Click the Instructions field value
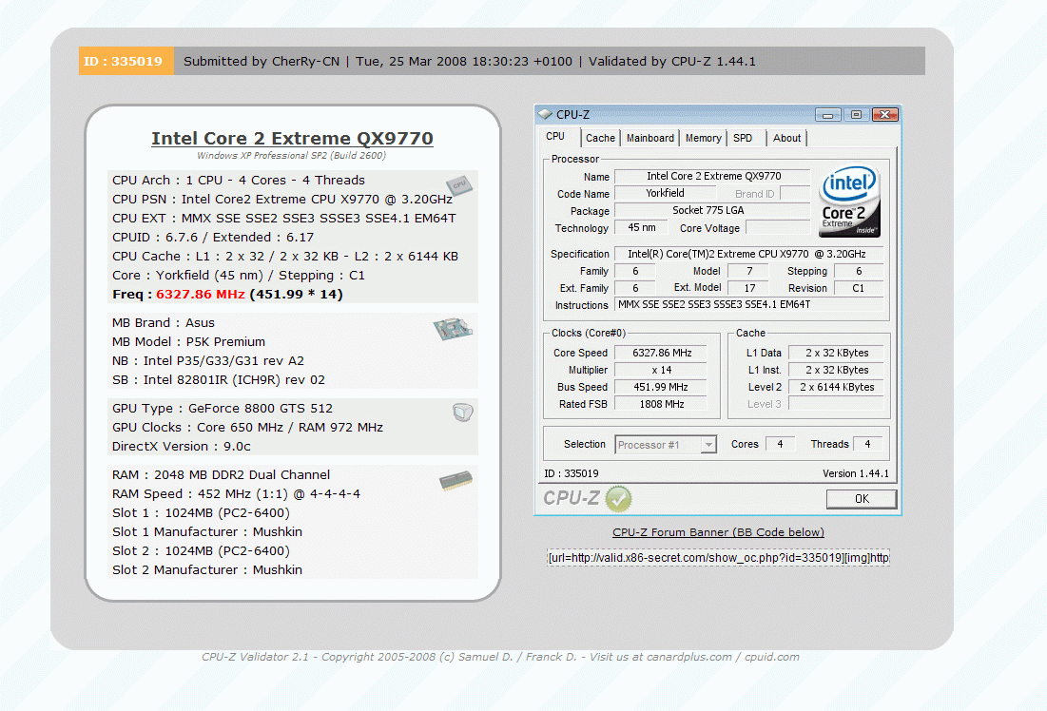Screen dimensions: 1047x711 (748, 304)
